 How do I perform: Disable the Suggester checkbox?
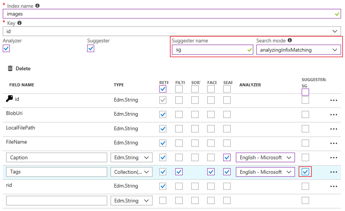click(91, 48)
